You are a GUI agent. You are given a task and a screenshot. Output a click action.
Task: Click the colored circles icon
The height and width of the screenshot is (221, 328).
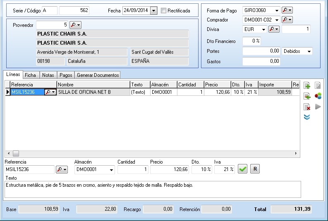click(x=318, y=96)
